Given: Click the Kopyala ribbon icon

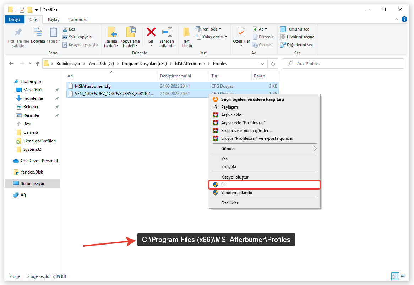Looking at the screenshot, I should click(38, 33).
